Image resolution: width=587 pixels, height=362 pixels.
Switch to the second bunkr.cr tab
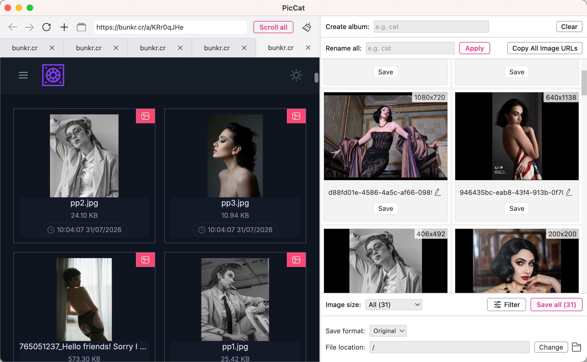click(x=89, y=48)
